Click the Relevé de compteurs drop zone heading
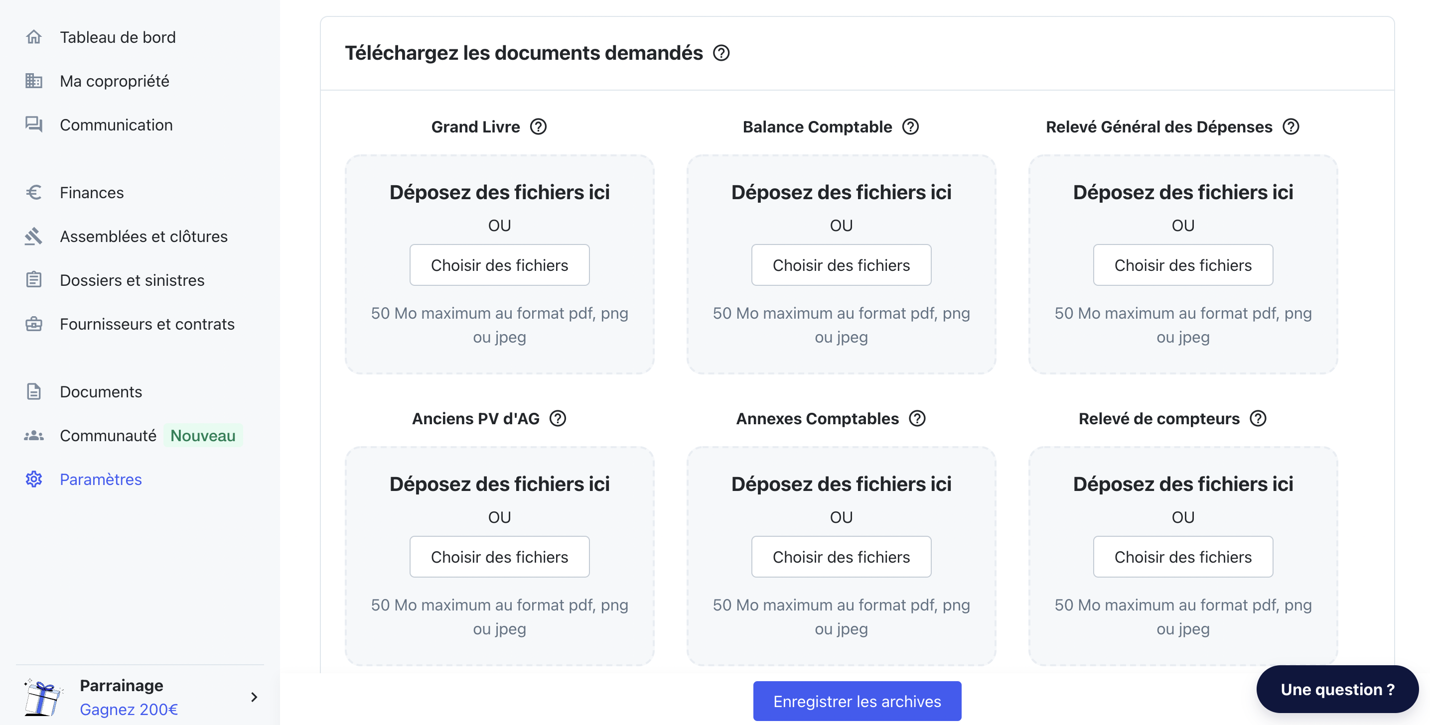The image size is (1430, 725). (x=1183, y=483)
